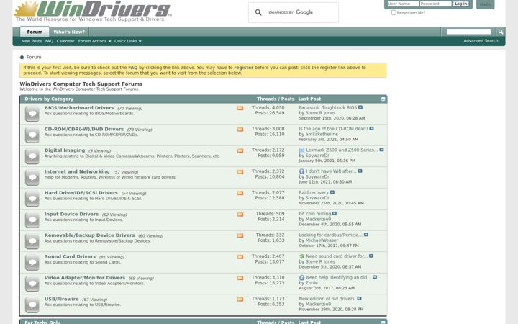Click the Log in button
This screenshot has width=518, height=324.
460,4
